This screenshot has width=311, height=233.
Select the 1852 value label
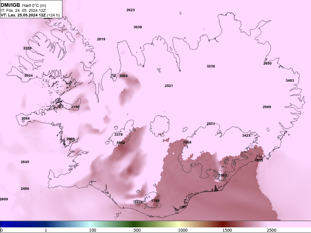(x=121, y=143)
